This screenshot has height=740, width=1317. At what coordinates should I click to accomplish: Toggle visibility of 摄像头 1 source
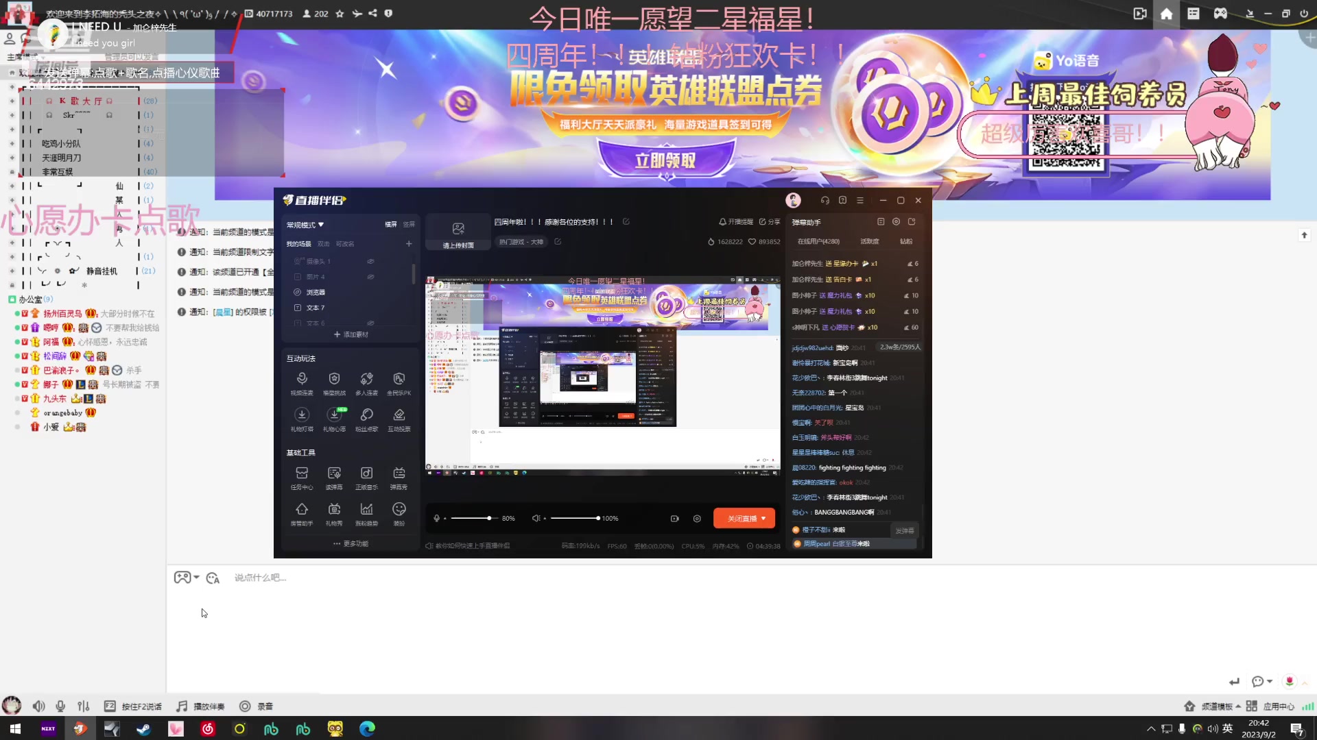coord(370,261)
